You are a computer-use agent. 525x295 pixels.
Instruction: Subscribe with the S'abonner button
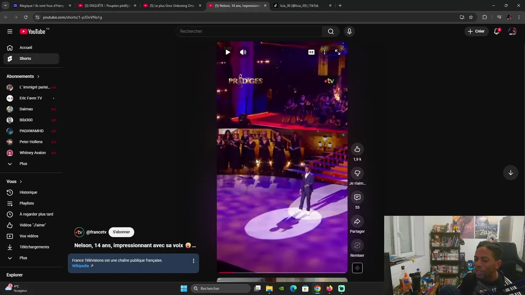click(x=121, y=232)
